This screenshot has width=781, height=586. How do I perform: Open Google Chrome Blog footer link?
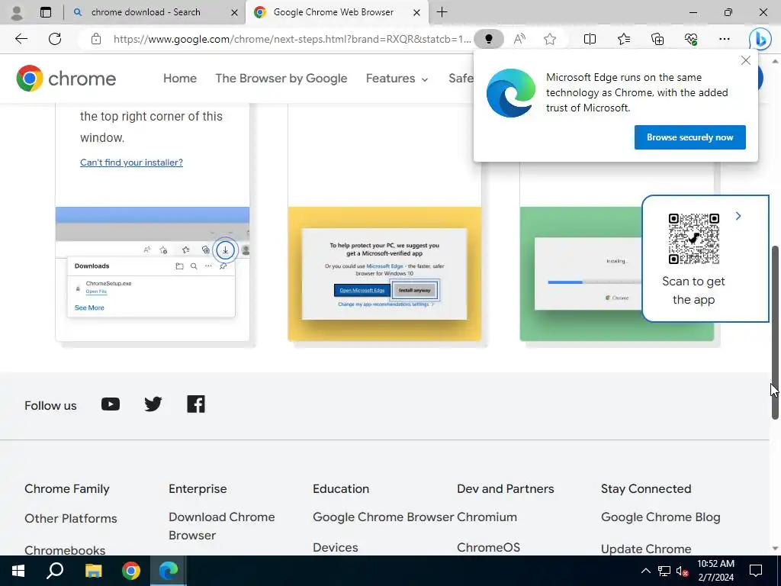(660, 517)
